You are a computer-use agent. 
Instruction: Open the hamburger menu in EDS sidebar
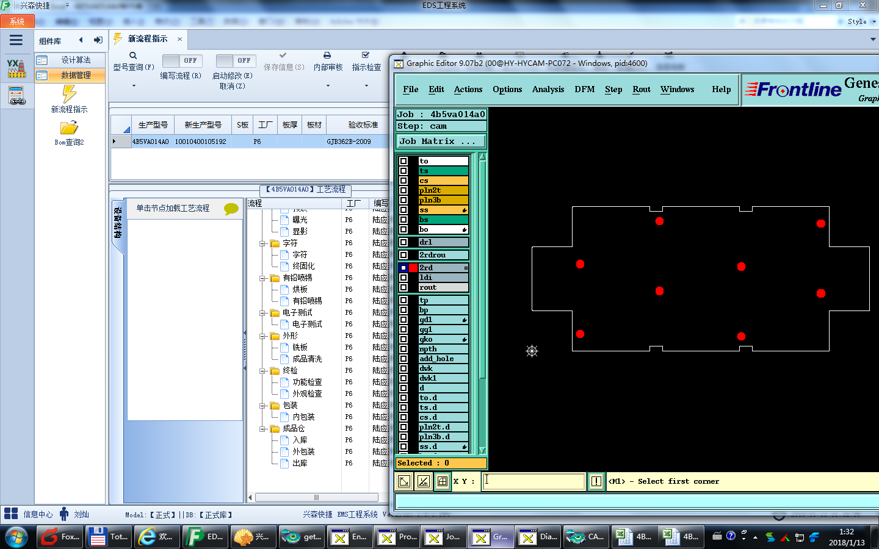(x=16, y=41)
